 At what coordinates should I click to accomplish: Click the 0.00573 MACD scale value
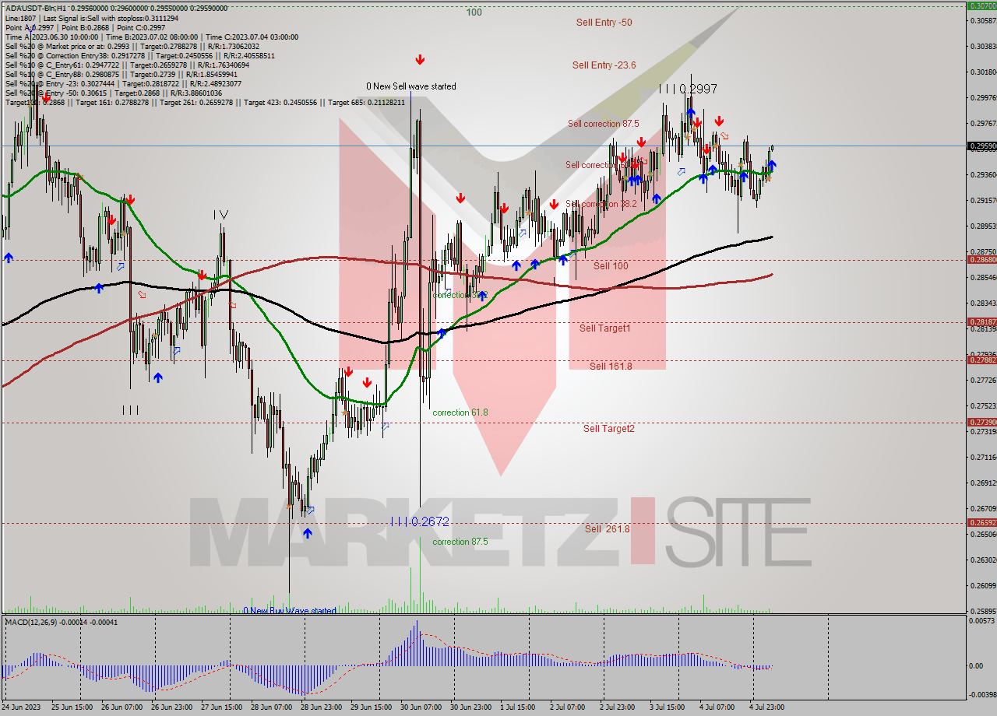tap(983, 621)
